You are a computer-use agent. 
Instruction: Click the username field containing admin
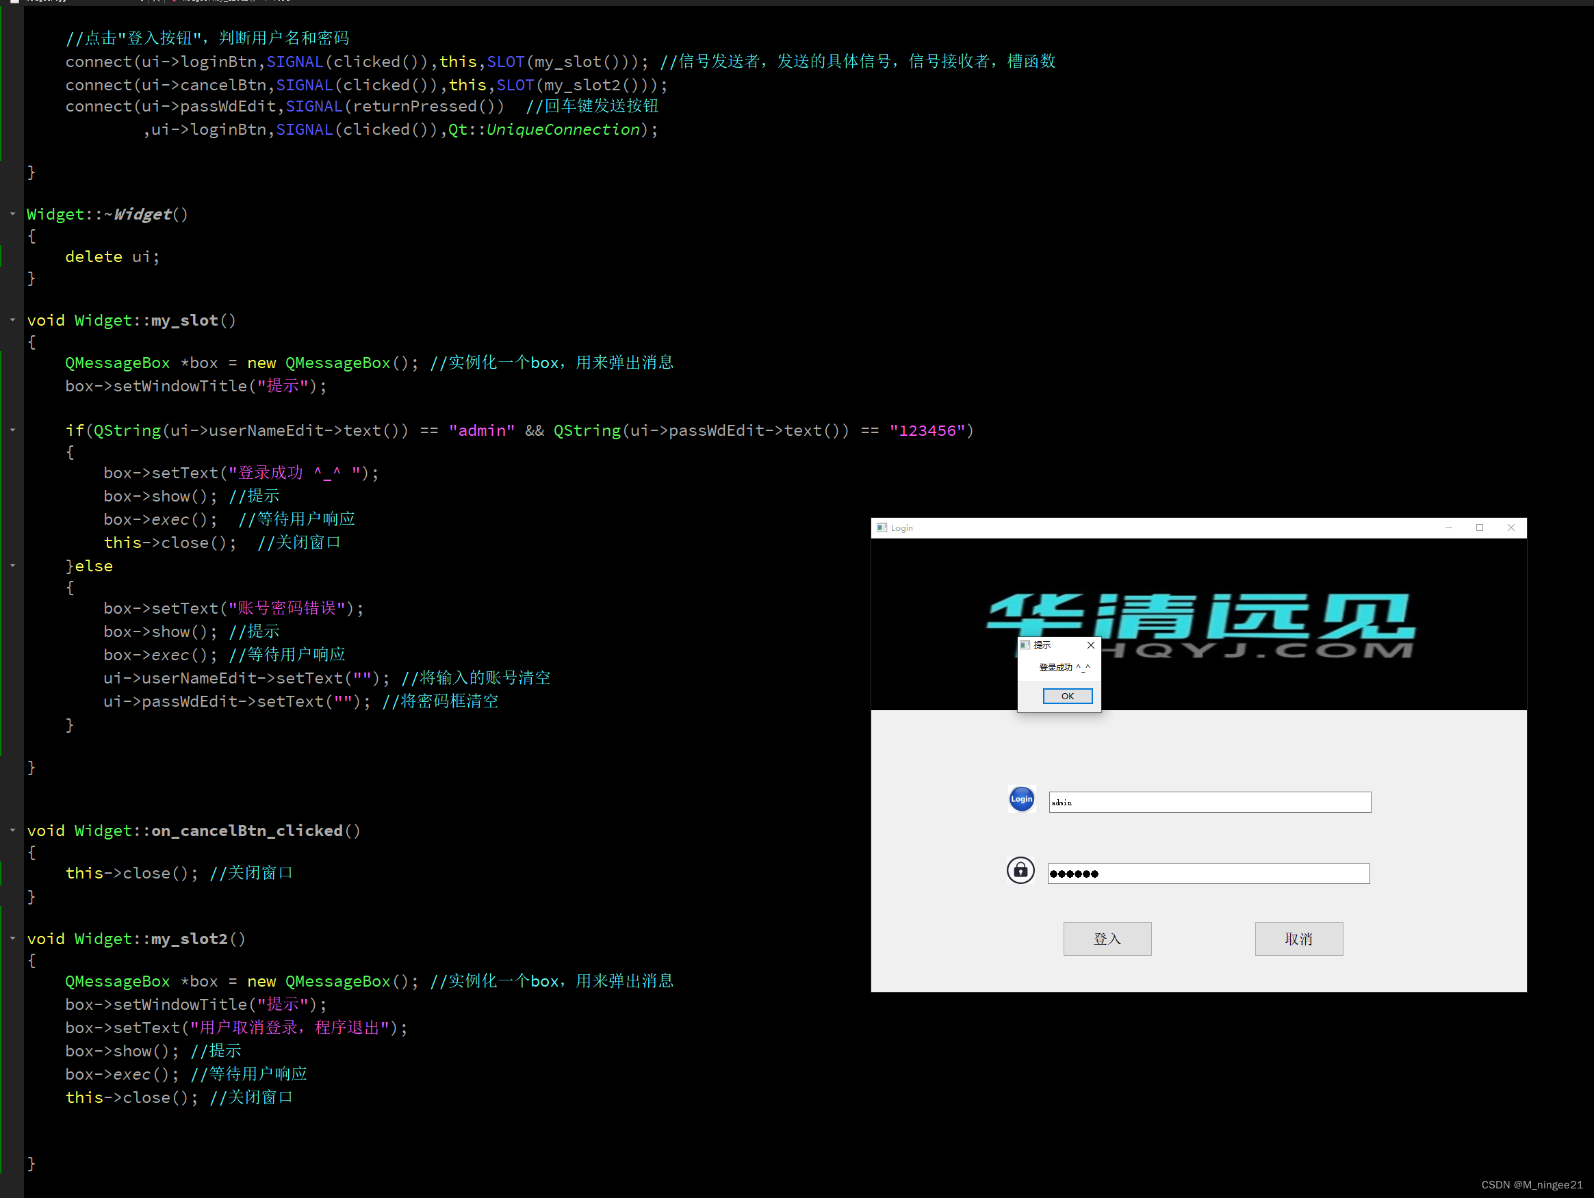(1210, 802)
